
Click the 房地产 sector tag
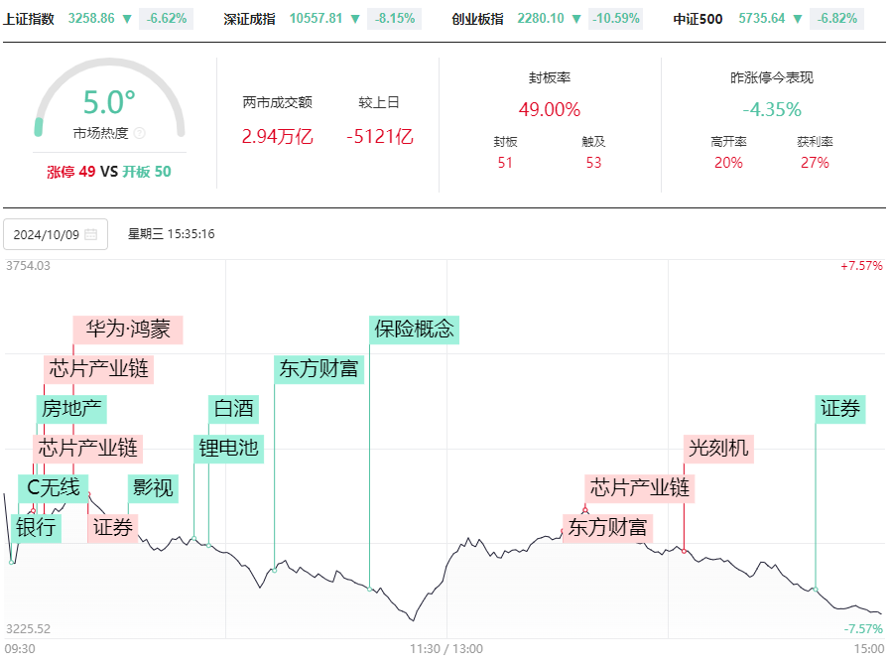(x=71, y=409)
